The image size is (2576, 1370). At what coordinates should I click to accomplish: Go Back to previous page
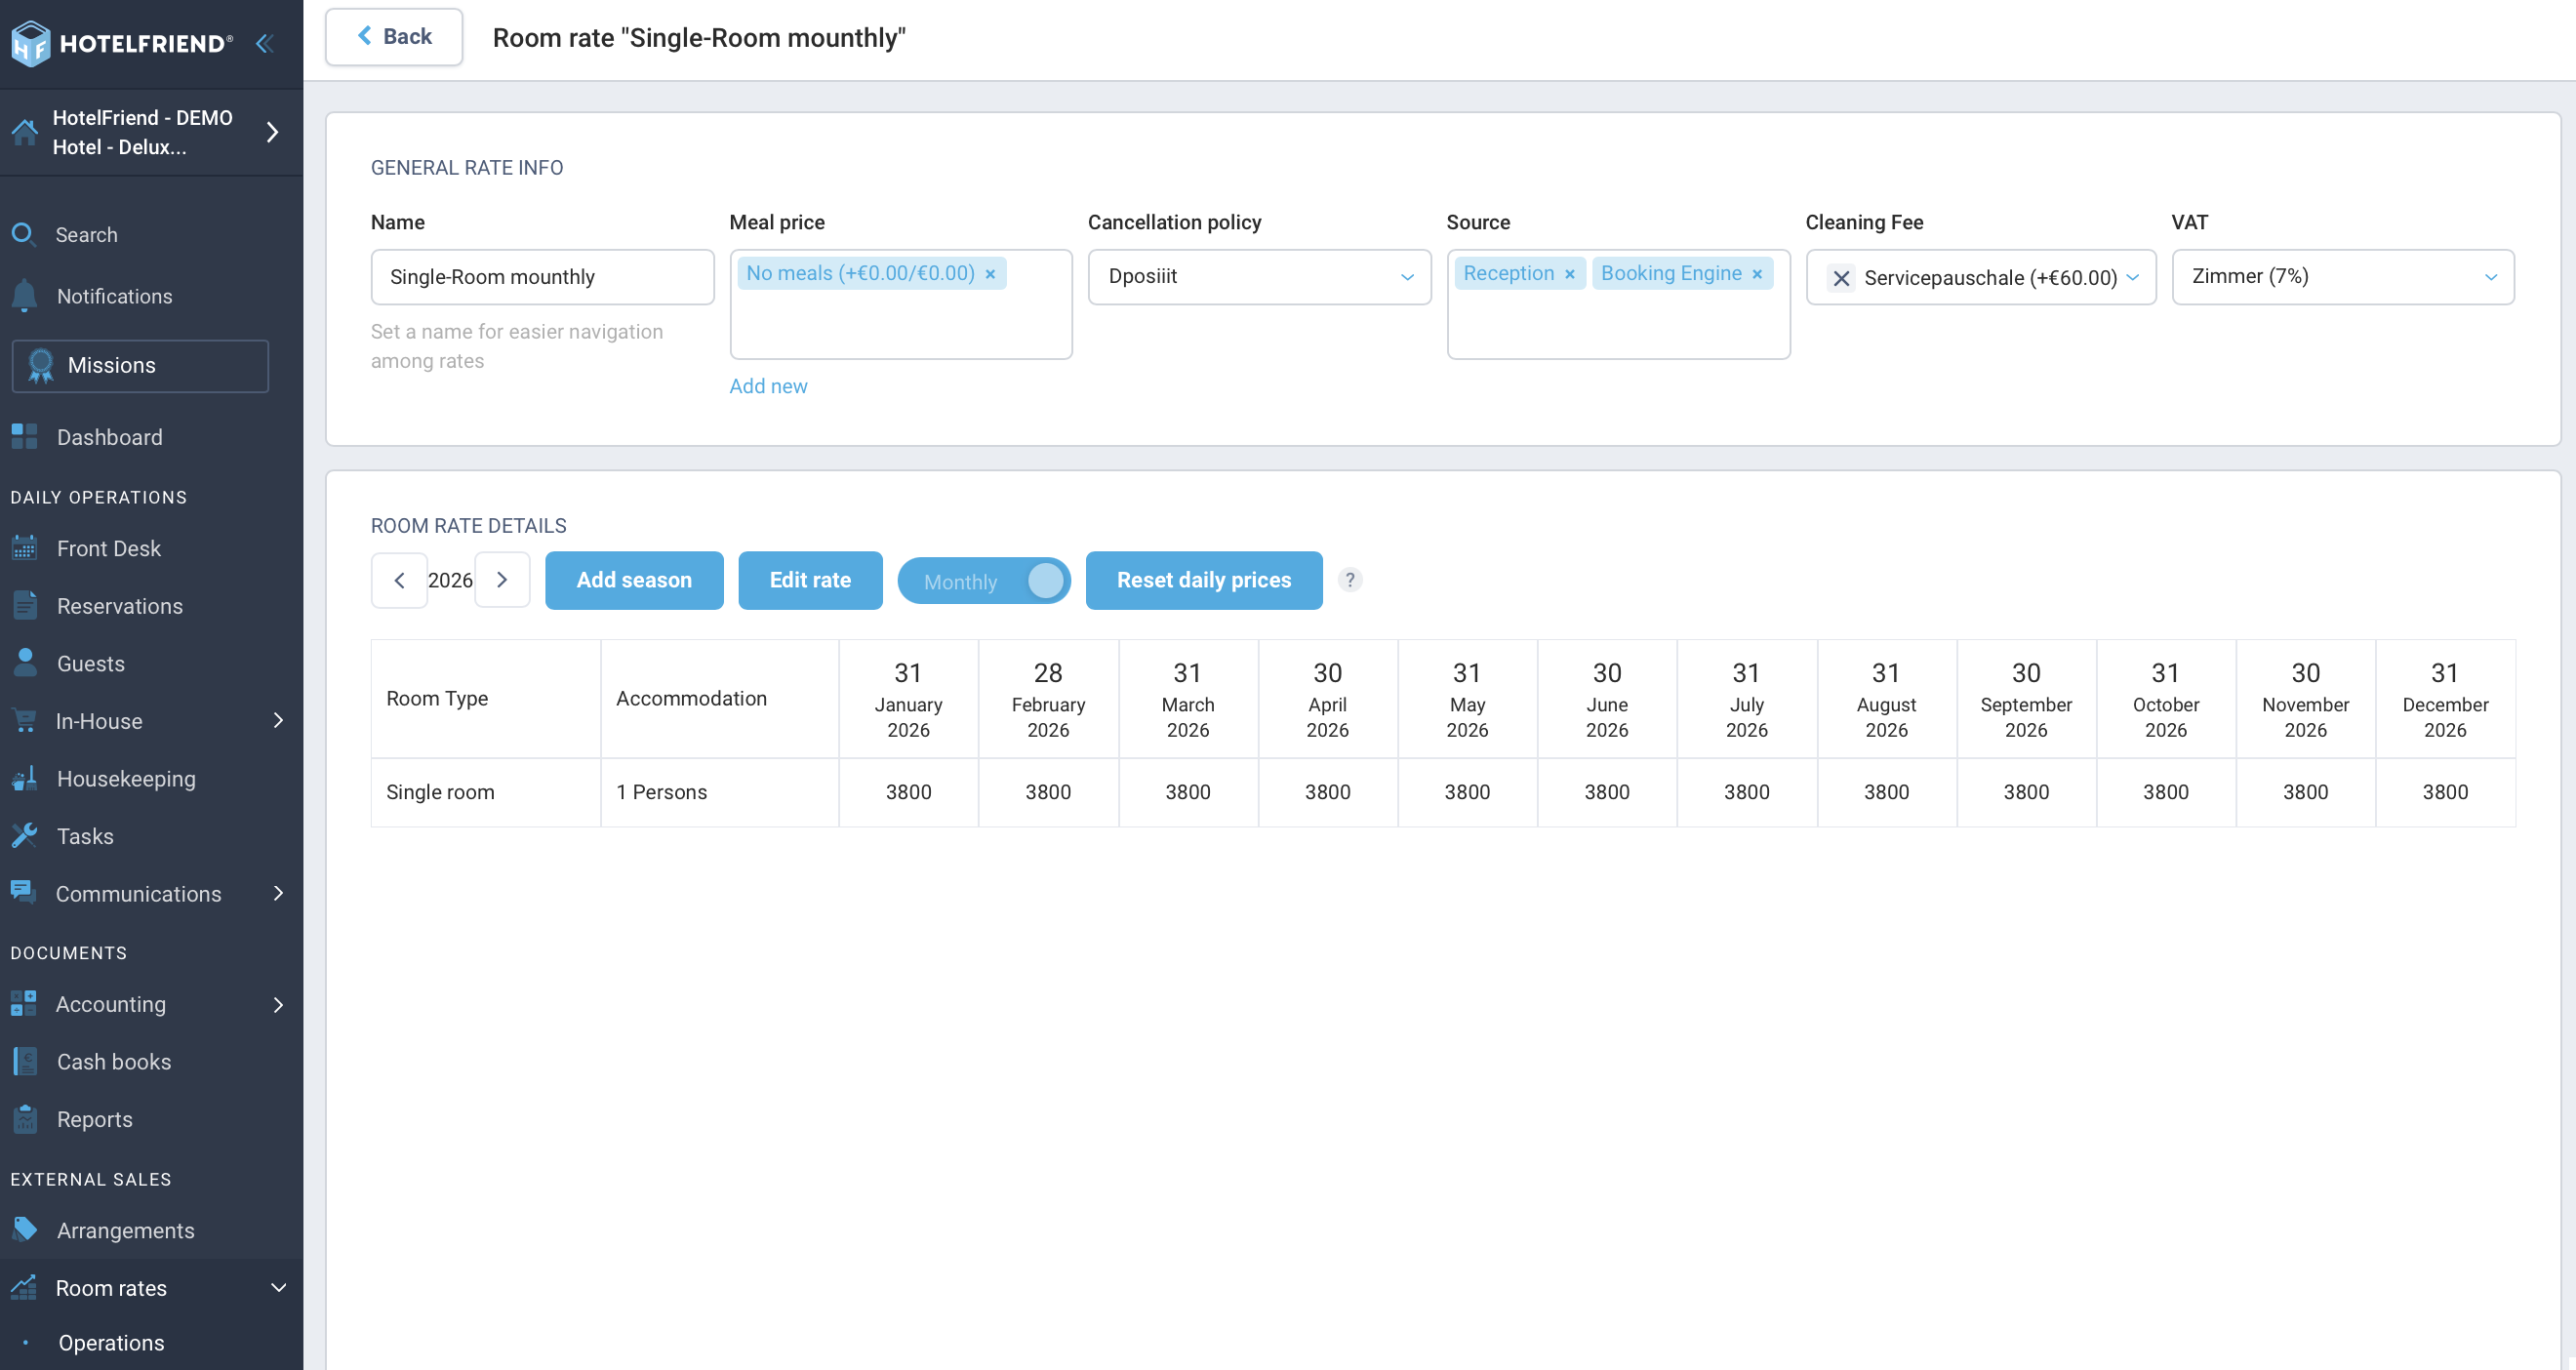click(x=394, y=37)
